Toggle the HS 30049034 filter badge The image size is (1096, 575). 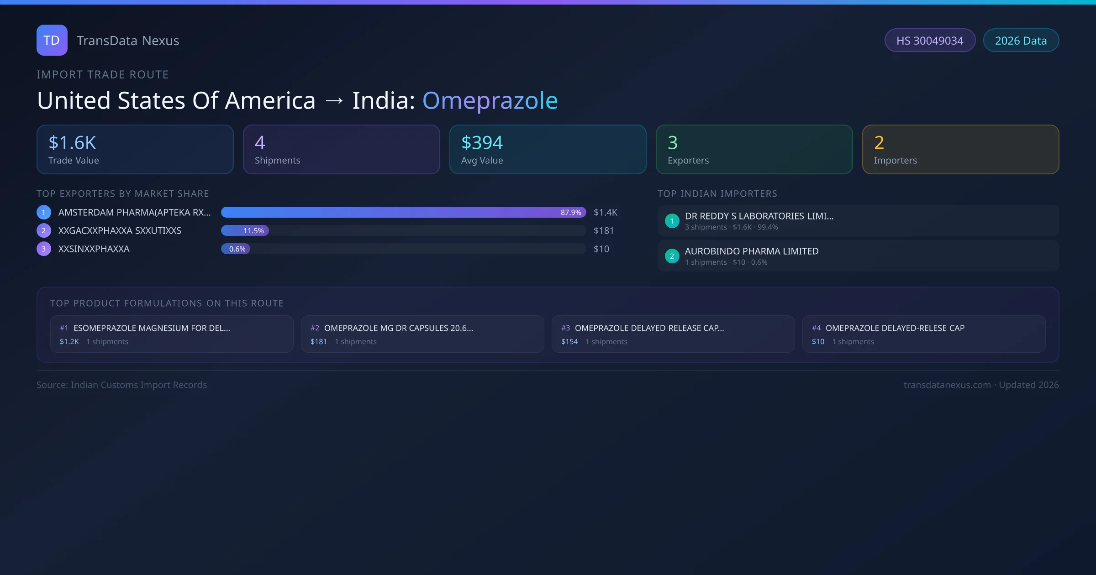pos(930,40)
